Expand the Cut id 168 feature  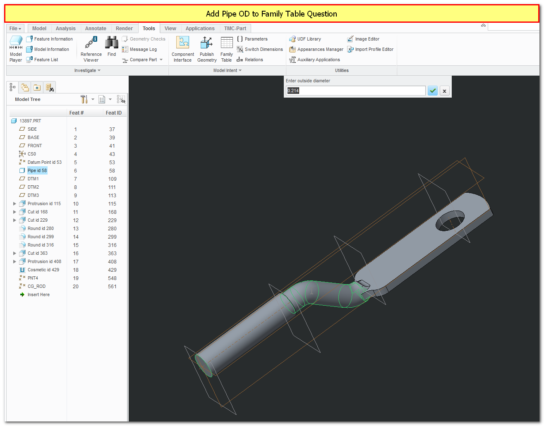coord(15,212)
